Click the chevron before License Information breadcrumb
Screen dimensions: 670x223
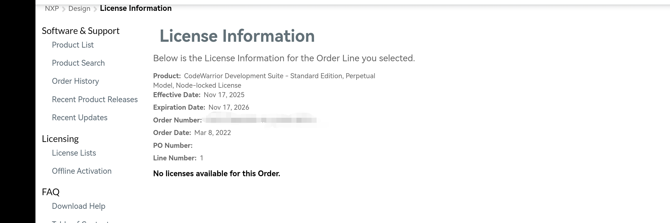[x=95, y=8]
